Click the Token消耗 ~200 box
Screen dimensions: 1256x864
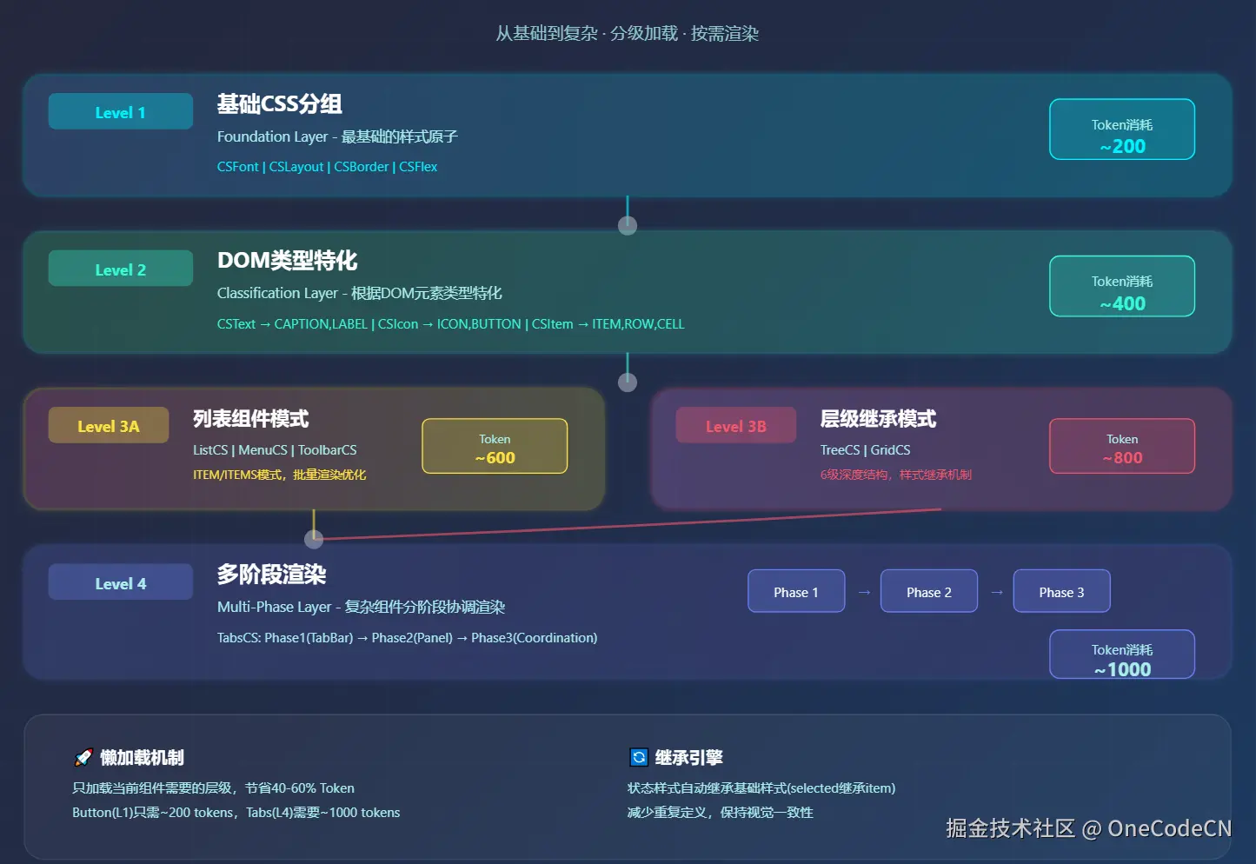[x=1121, y=130]
